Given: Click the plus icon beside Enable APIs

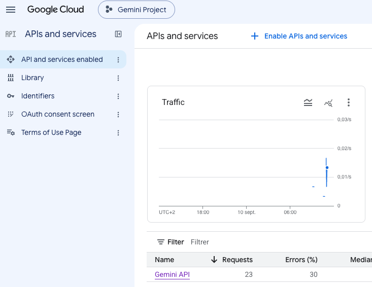Looking at the screenshot, I should pos(255,36).
